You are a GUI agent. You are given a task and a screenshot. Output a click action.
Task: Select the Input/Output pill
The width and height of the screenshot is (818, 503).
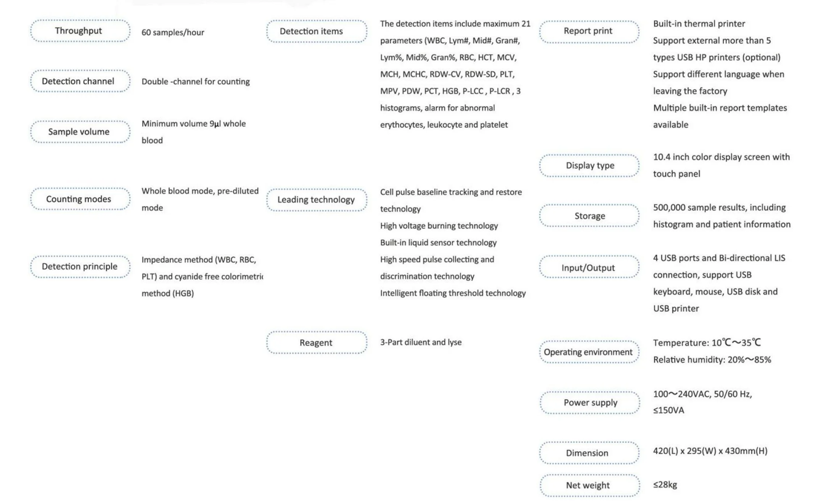pos(589,268)
